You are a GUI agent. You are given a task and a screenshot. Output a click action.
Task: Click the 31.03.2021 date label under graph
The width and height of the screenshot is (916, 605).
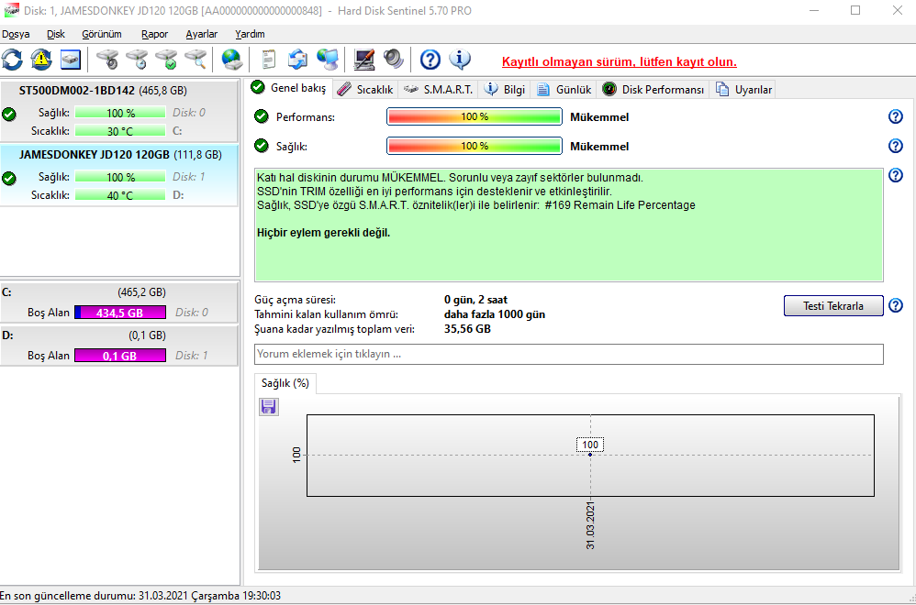pos(590,525)
